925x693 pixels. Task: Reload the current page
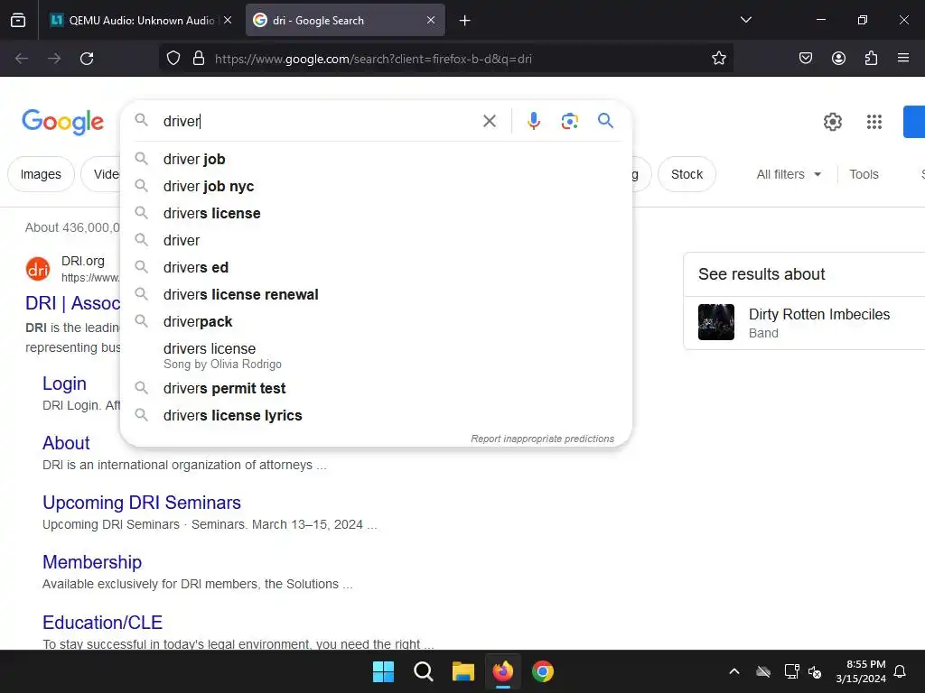pos(87,59)
